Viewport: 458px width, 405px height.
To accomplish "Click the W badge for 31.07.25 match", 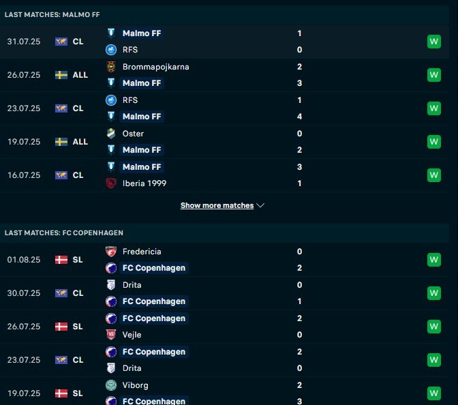I will [434, 42].
